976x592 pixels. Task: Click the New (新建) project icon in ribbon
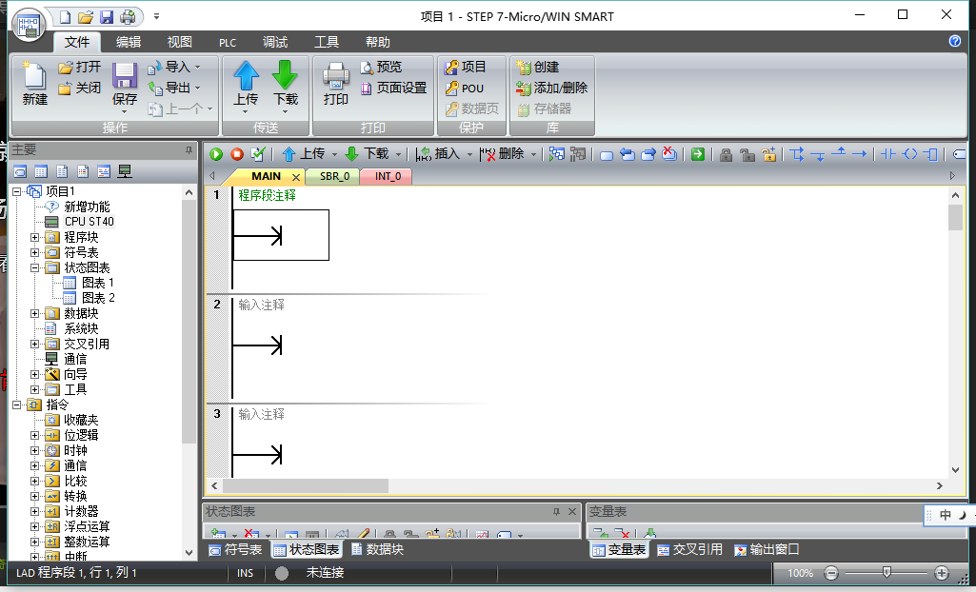click(x=33, y=76)
